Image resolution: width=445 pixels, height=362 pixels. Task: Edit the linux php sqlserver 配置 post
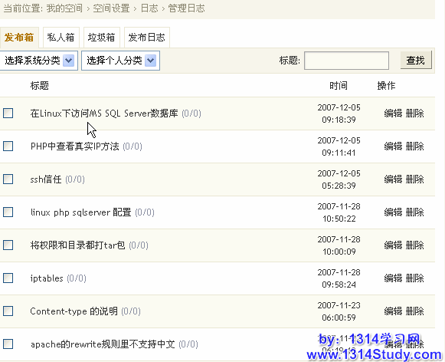point(393,212)
